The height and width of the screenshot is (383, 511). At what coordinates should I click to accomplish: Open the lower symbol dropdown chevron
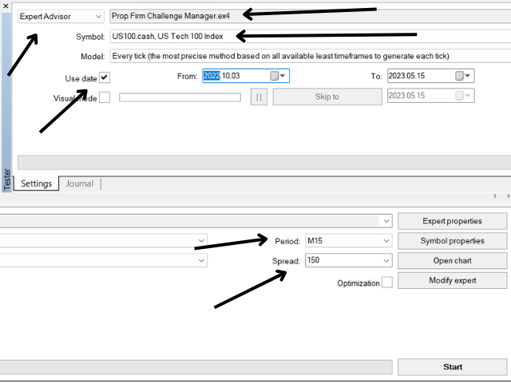click(x=201, y=241)
